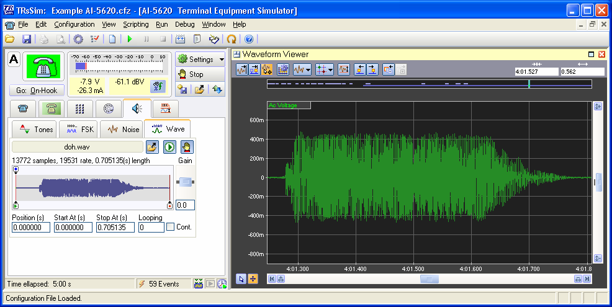Click the time position field 4:01.527
Image resolution: width=612 pixels, height=307 pixels.
(537, 72)
